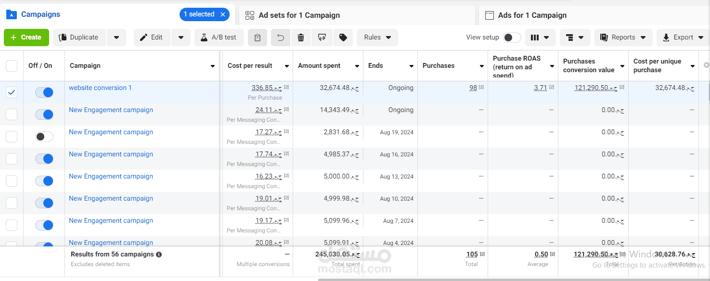Screen dimensions: 710x281
Task: Open the breakdown icon dropdown
Action: [x=575, y=38]
